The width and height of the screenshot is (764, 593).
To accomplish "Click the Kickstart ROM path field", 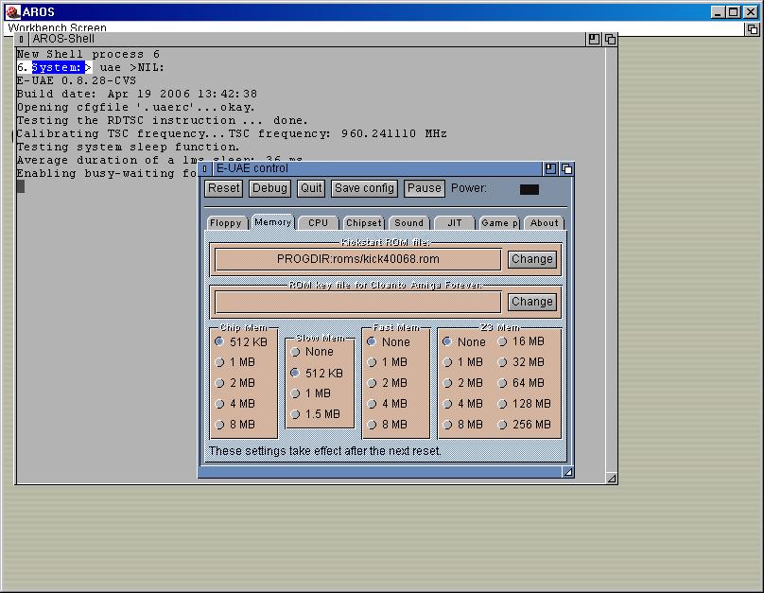I will [358, 259].
